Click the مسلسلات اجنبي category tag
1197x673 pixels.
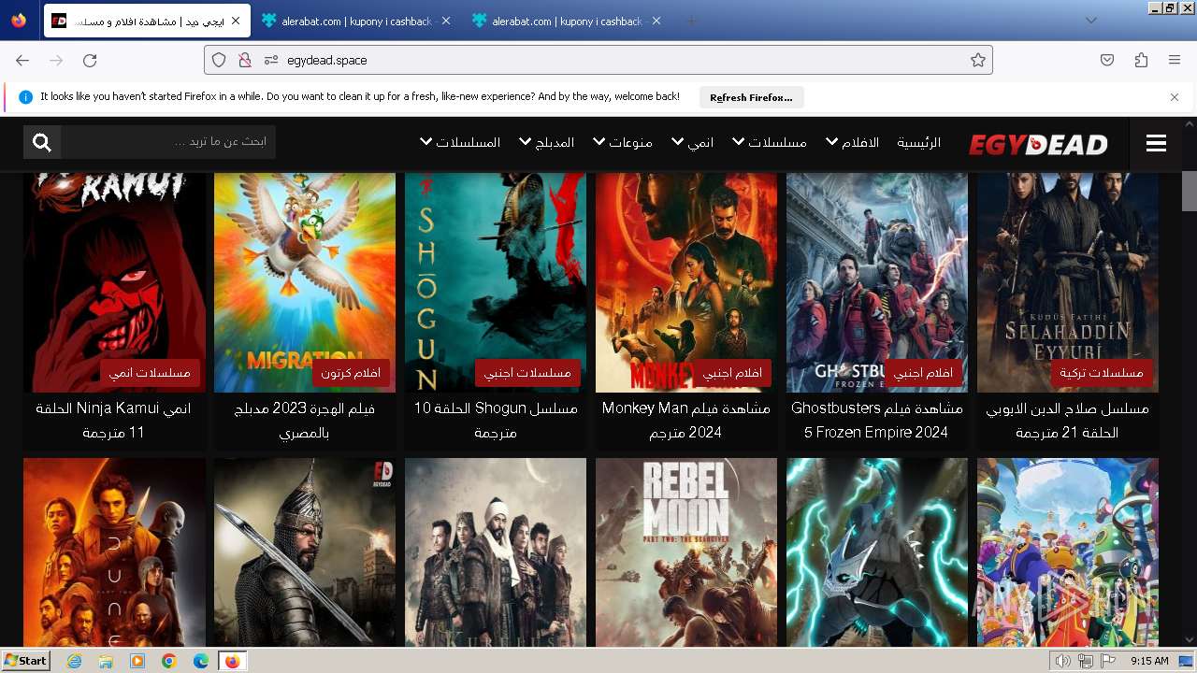[x=527, y=373]
